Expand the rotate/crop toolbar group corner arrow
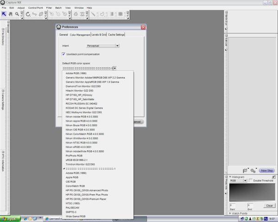Image resolution: width=278 pixels, height=222 pixels. [45, 18]
